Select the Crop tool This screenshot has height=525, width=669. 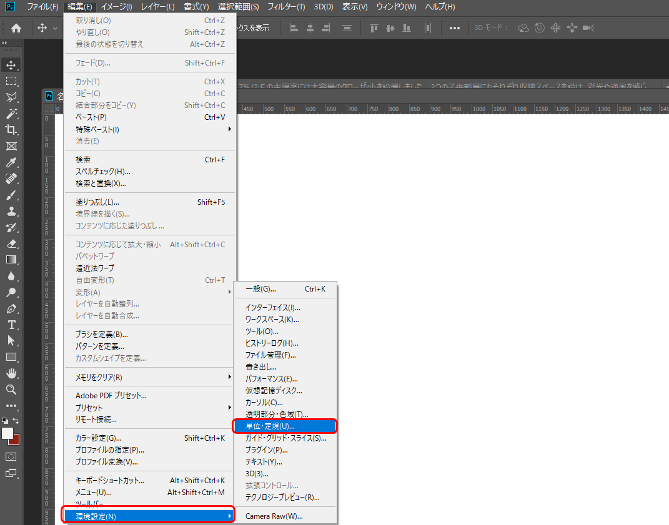click(x=11, y=130)
